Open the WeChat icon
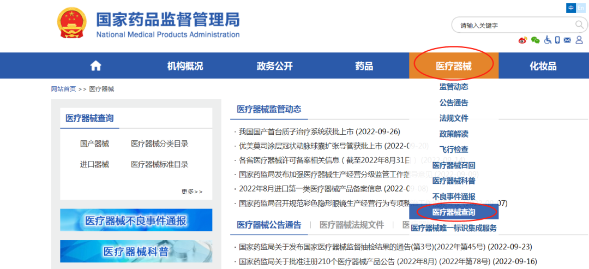This screenshot has height=269, width=589. point(536,40)
